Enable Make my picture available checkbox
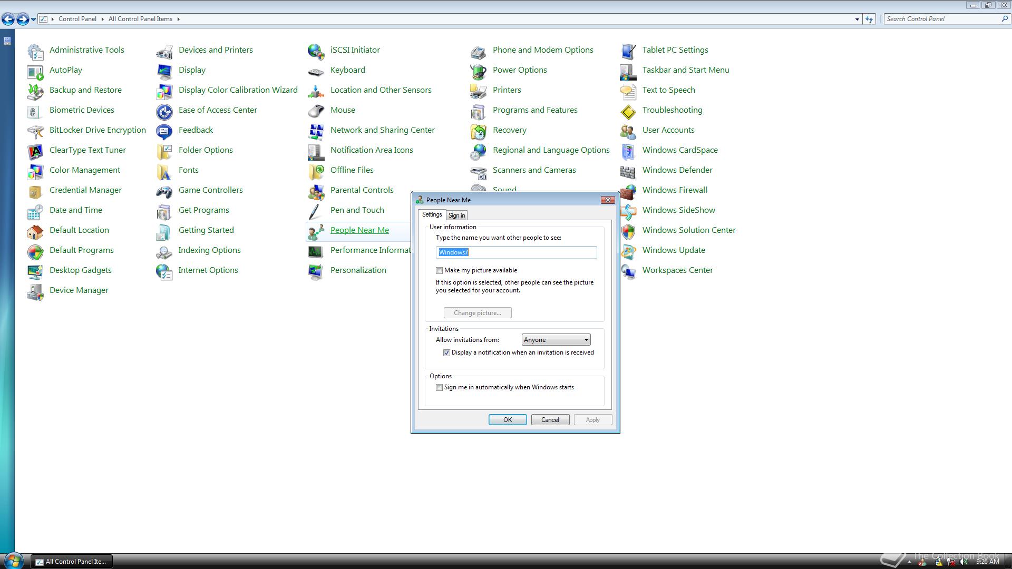This screenshot has height=569, width=1012. tap(439, 270)
